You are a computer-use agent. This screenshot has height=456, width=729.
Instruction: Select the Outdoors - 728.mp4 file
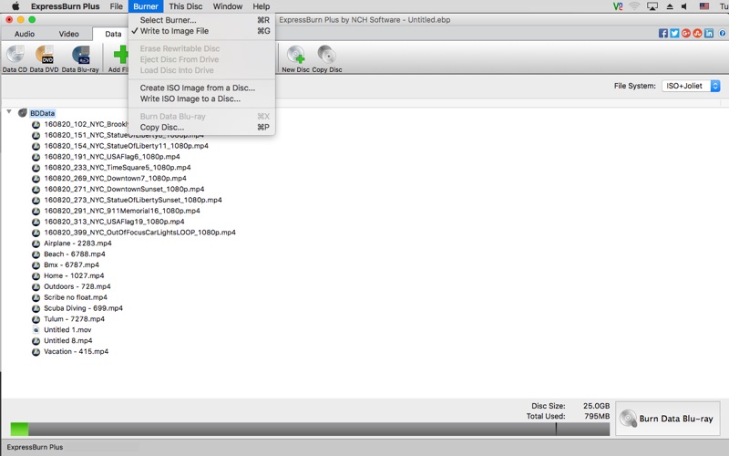(77, 286)
